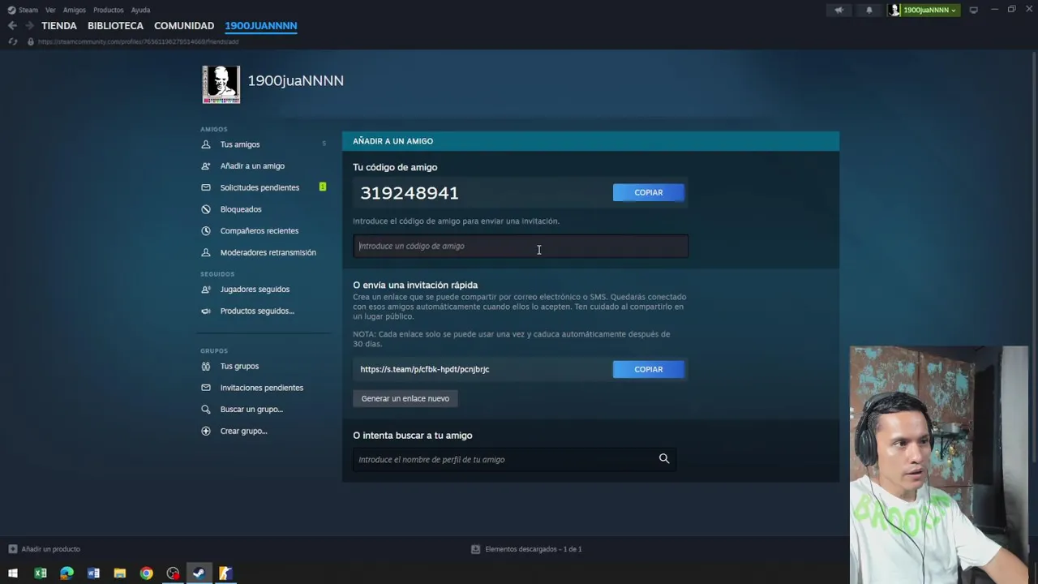Open Compañeros recientes
Image resolution: width=1038 pixels, height=584 pixels.
coord(259,231)
